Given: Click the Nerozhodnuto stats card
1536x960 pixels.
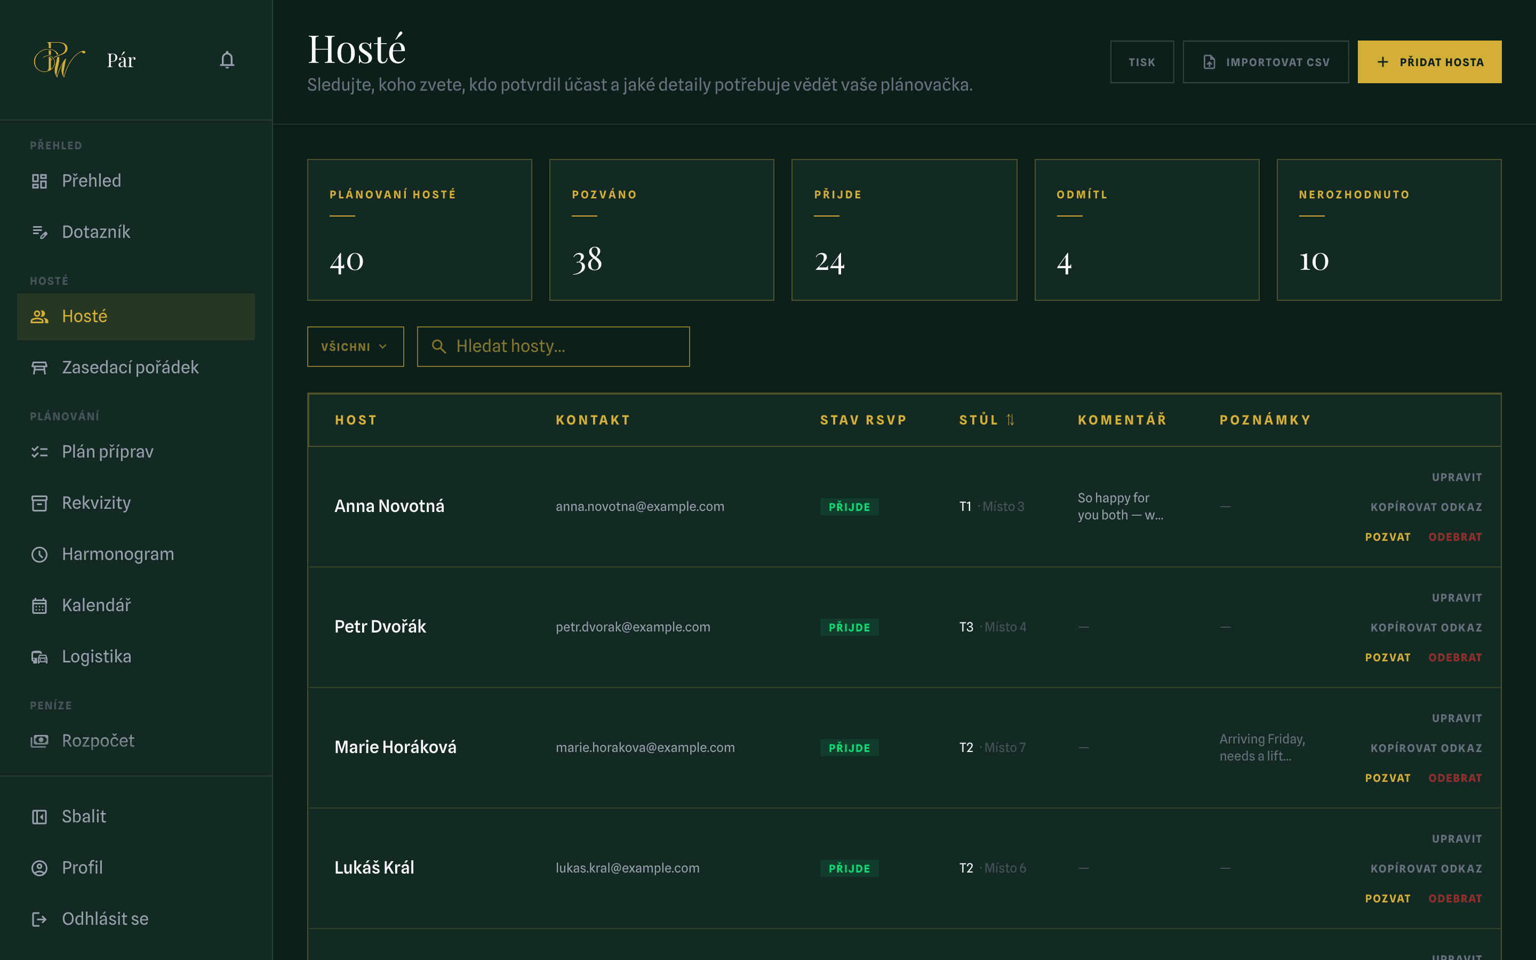Looking at the screenshot, I should click(1389, 230).
